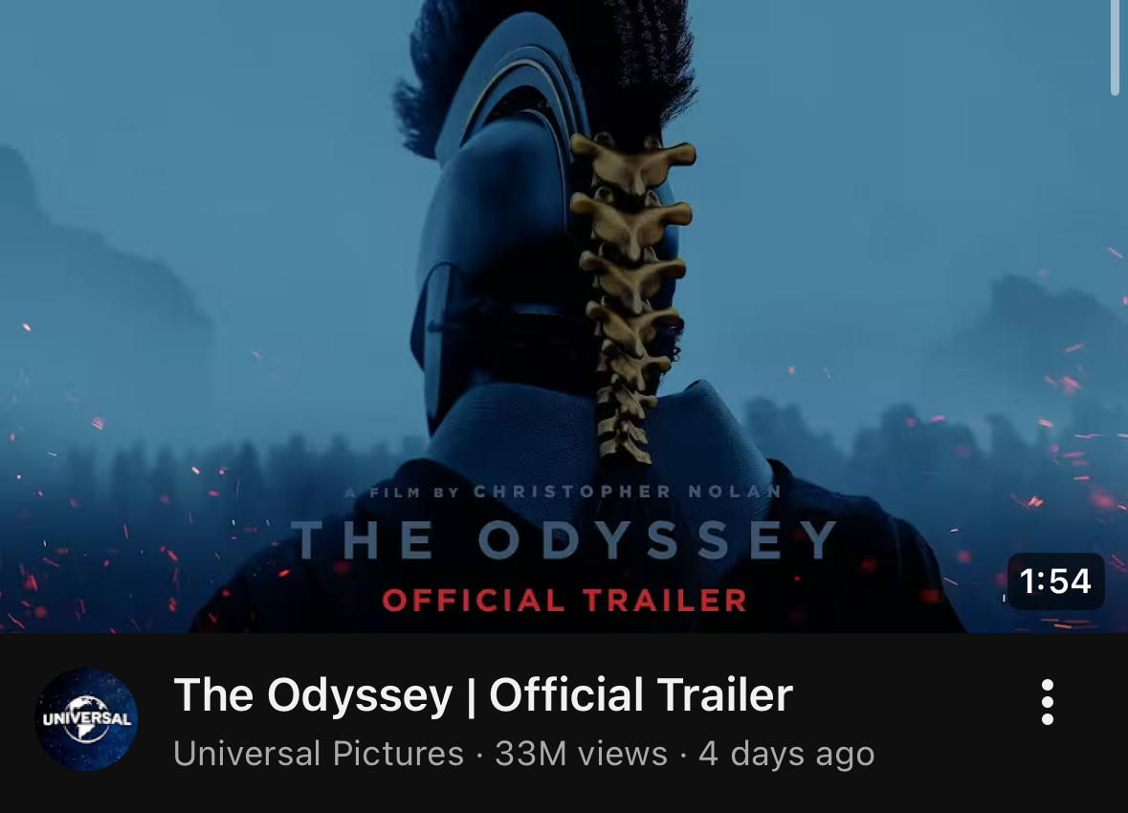Click the red OFFICIAL TRAILER text
Screen dimensions: 1128x813
[x=564, y=600]
